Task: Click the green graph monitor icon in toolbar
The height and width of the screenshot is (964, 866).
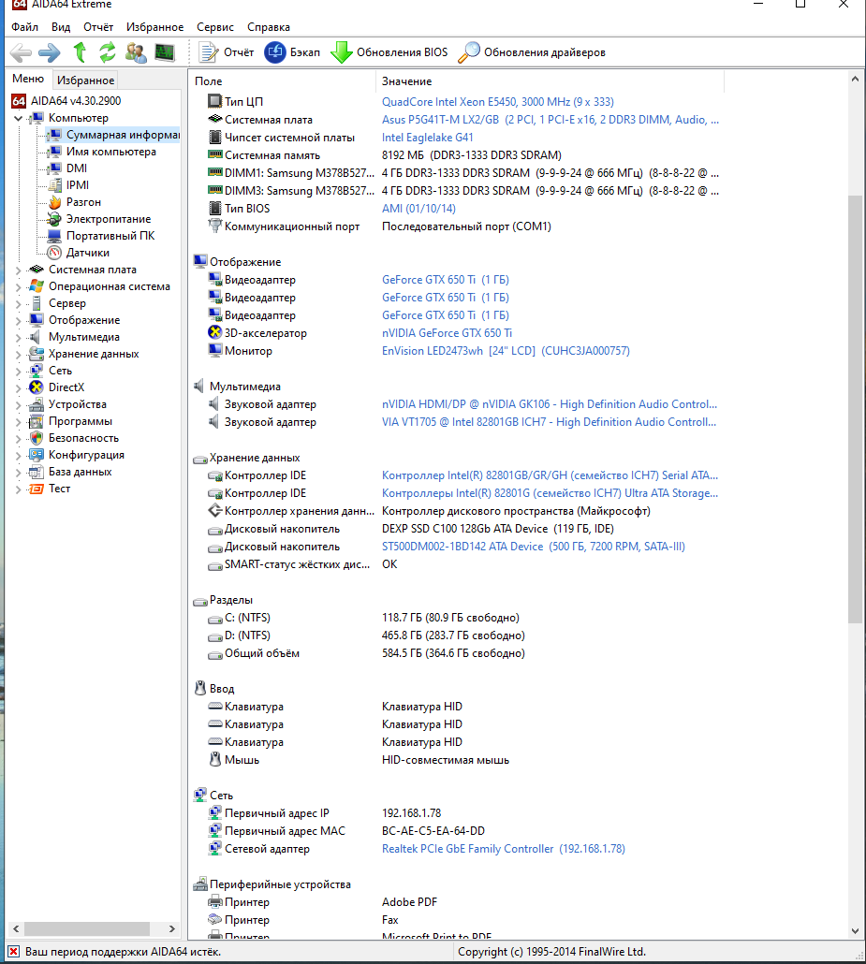Action: click(x=165, y=52)
